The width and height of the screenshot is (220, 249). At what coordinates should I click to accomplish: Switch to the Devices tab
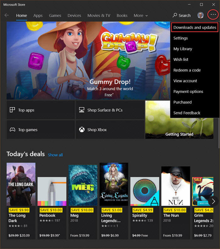tap(74, 16)
